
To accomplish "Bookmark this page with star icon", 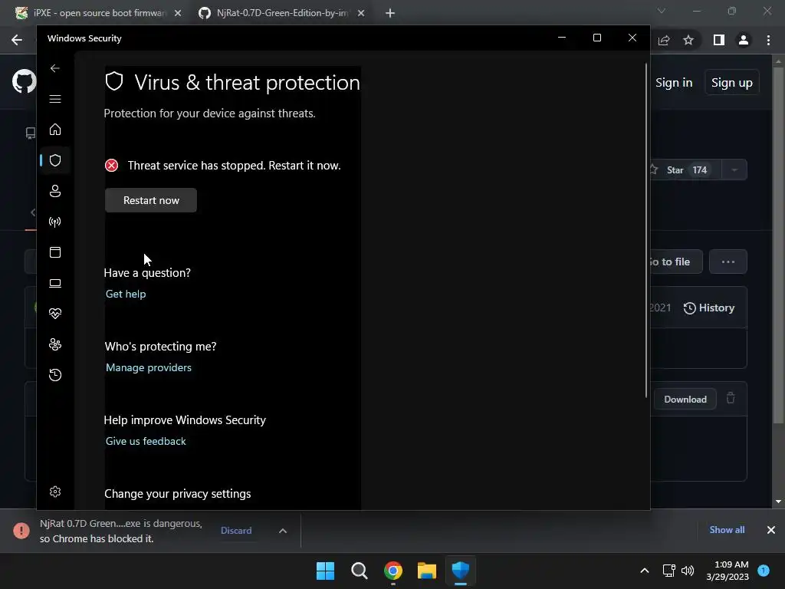I will click(688, 40).
